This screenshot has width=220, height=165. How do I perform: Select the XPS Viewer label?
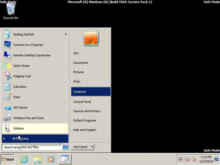pos(20,108)
